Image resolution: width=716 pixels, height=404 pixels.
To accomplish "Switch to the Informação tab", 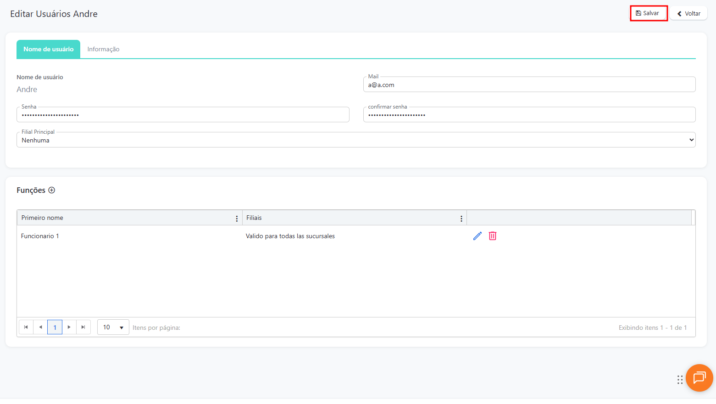I will click(x=103, y=49).
